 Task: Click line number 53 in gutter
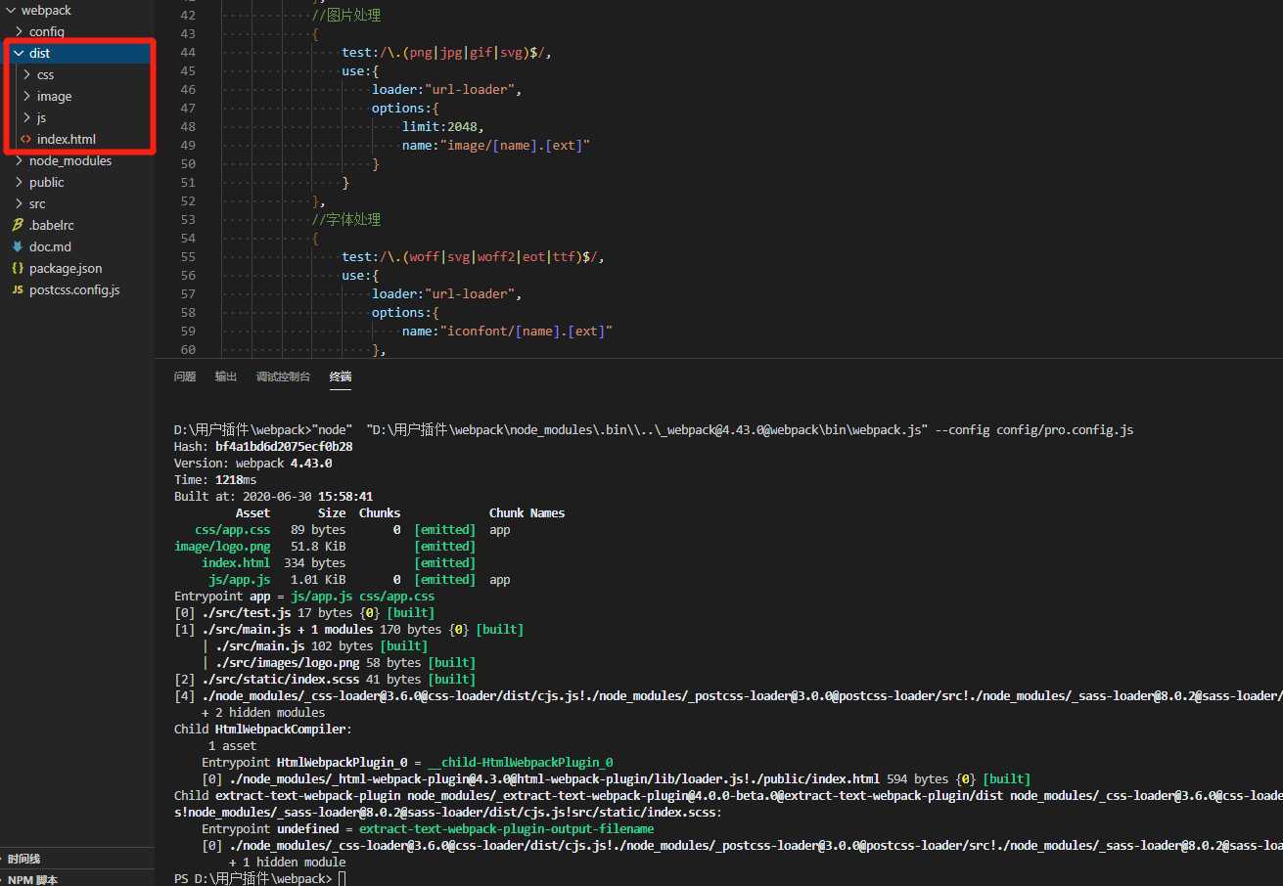(x=188, y=220)
